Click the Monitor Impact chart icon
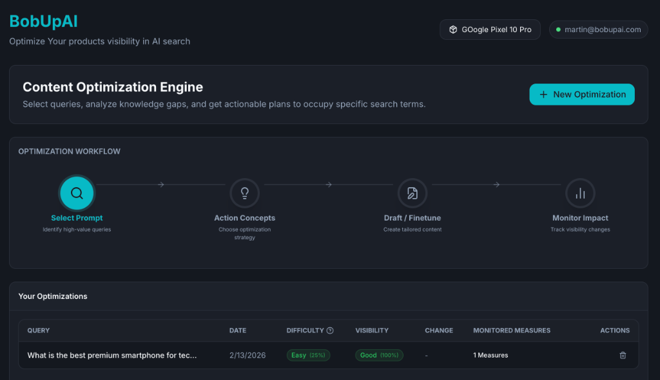The image size is (660, 380). click(x=580, y=192)
